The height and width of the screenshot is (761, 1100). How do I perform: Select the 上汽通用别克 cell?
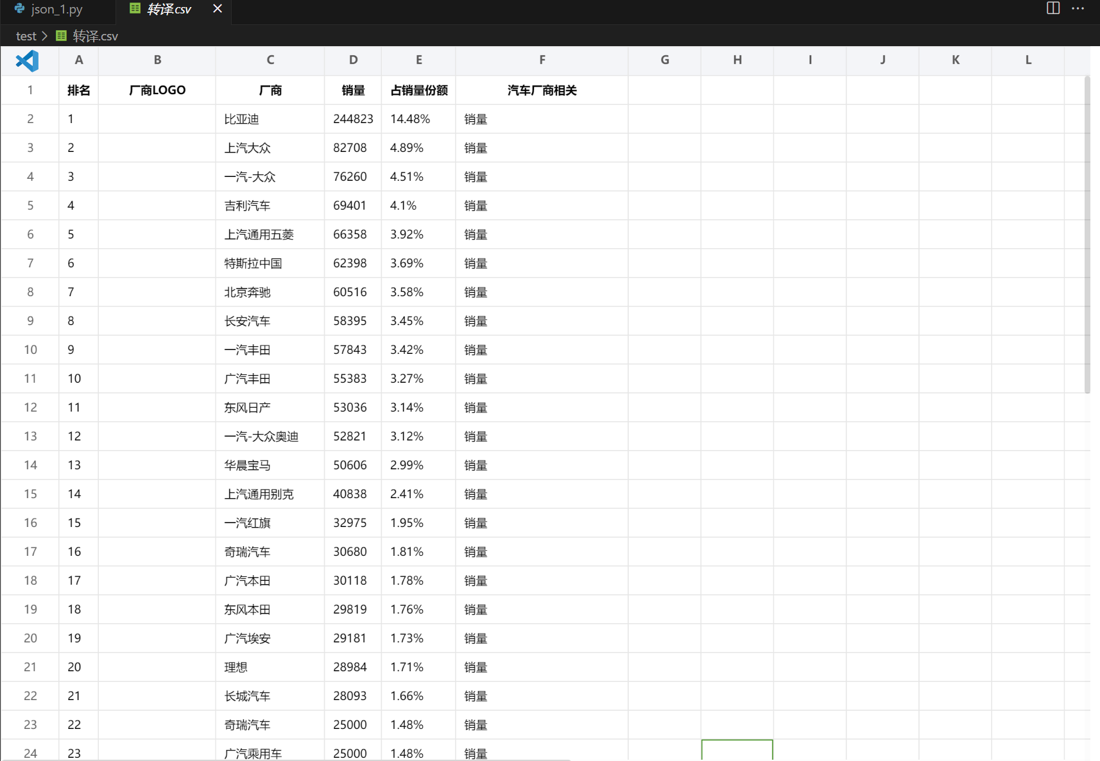[x=270, y=494]
